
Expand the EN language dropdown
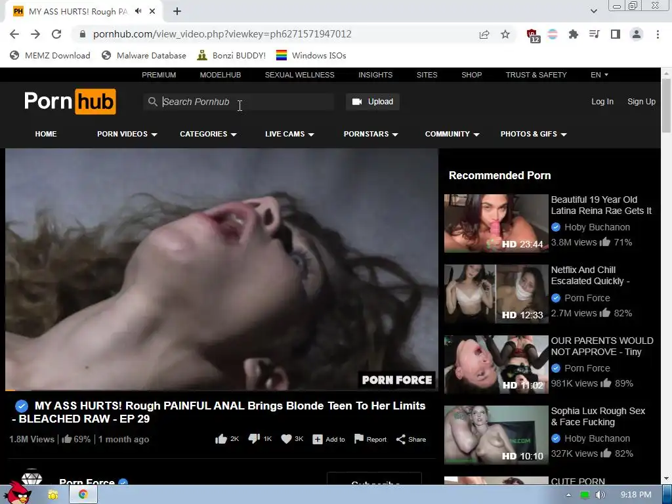point(599,75)
